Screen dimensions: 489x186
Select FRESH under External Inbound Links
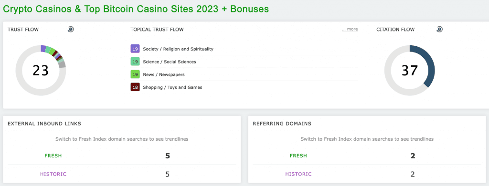click(53, 155)
